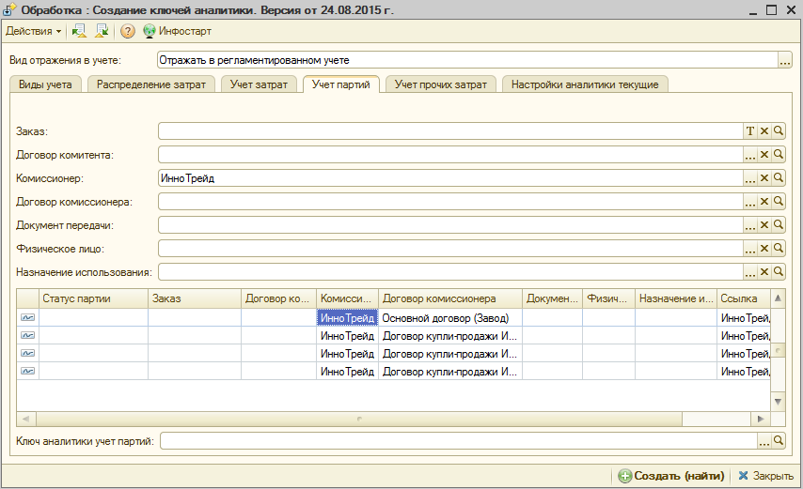Switch to the Учет прочих затрат tab
This screenshot has width=803, height=489.
(440, 84)
